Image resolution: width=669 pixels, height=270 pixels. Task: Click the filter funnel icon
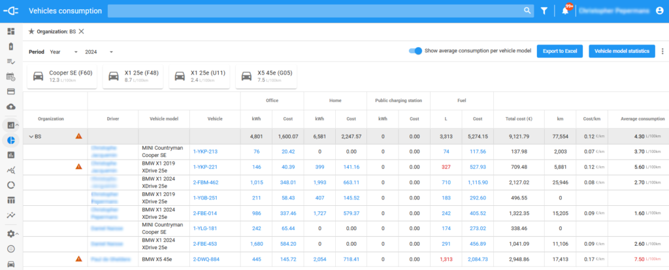[x=544, y=11]
